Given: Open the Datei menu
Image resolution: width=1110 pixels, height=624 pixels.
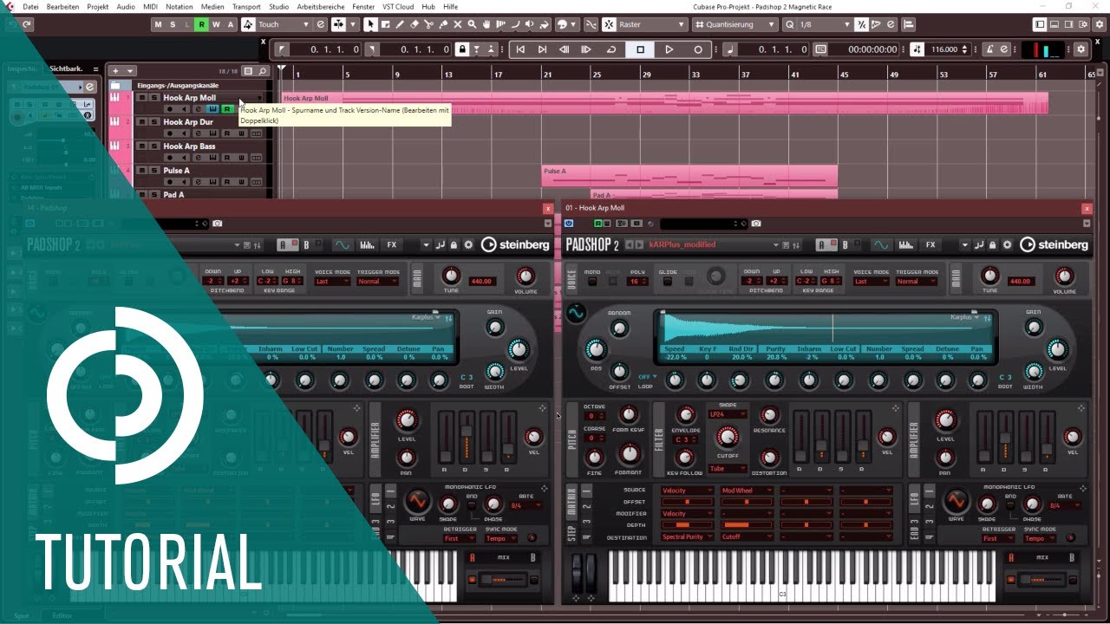Looking at the screenshot, I should [30, 6].
